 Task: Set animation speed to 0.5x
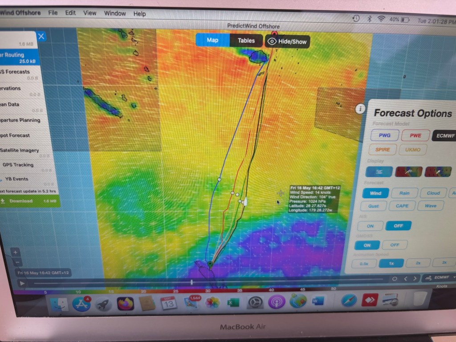[x=364, y=264]
